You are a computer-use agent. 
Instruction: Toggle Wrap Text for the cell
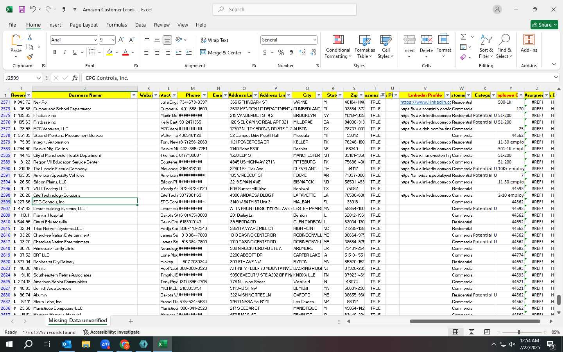pos(215,40)
